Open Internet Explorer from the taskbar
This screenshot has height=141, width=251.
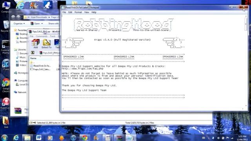[16, 137]
